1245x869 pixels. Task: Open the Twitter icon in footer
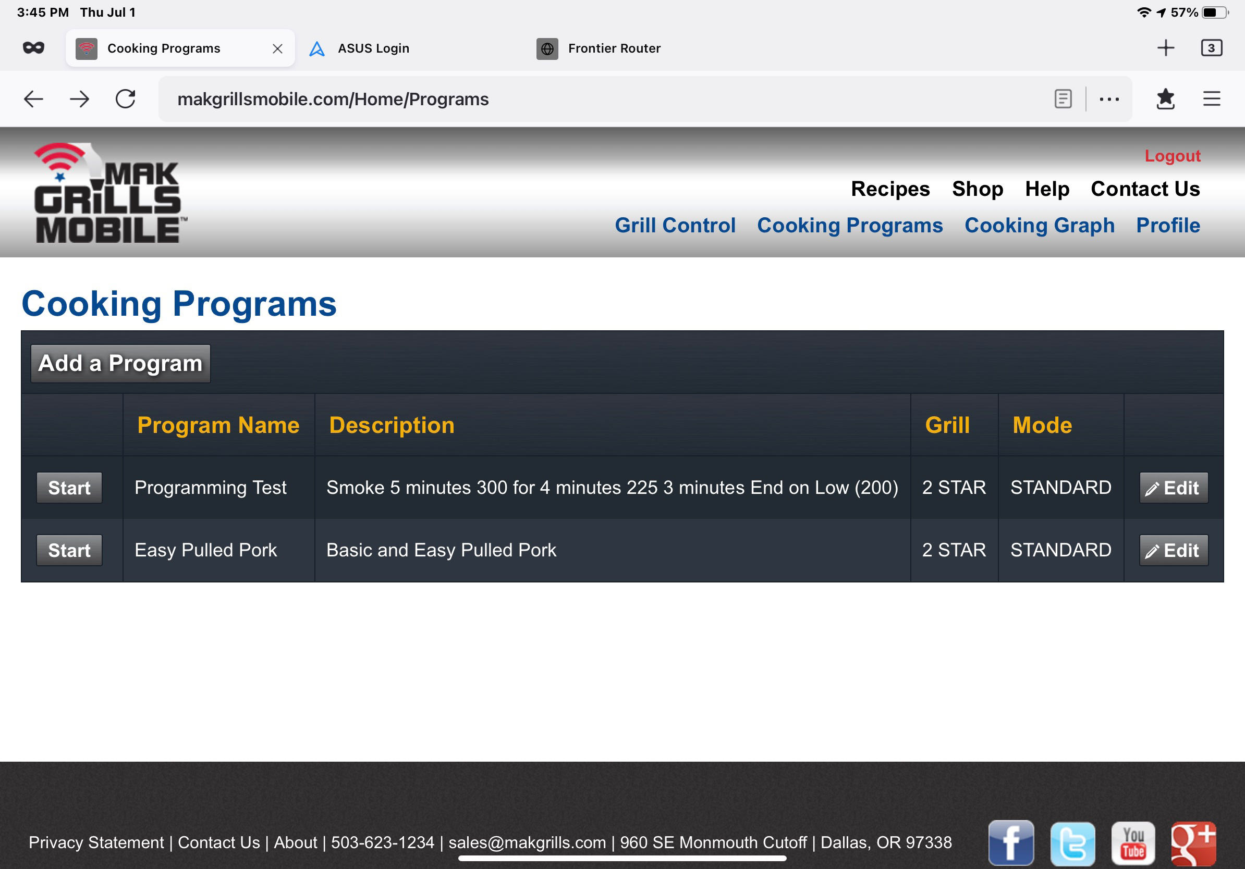pos(1072,842)
